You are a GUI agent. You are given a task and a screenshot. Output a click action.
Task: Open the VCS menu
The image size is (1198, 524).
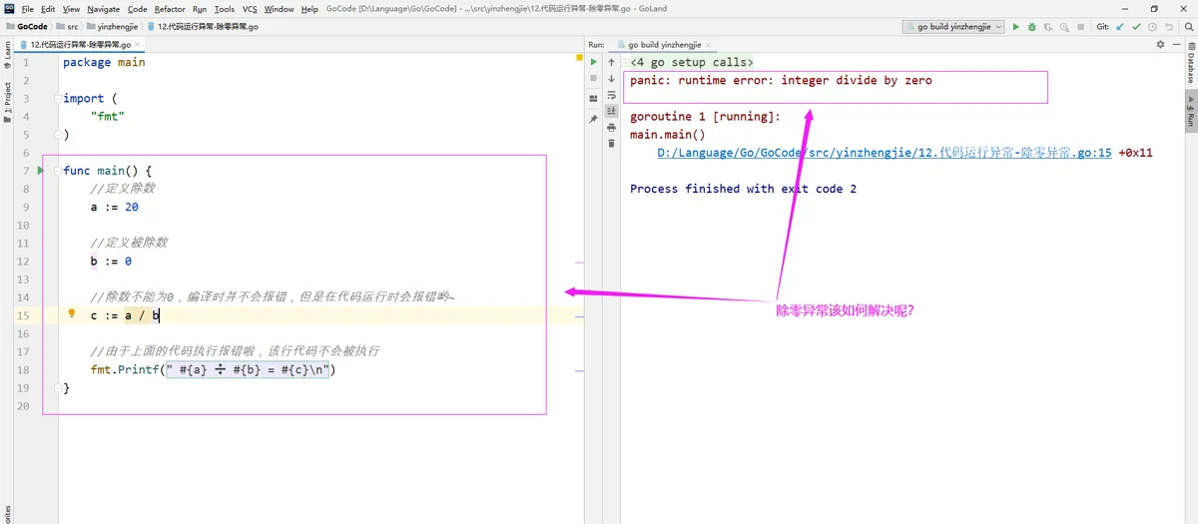coord(250,9)
